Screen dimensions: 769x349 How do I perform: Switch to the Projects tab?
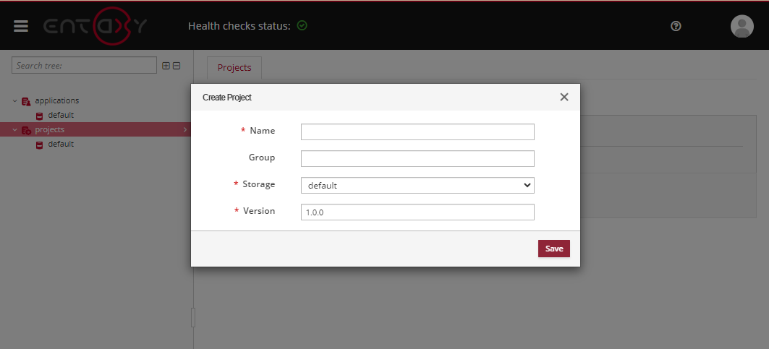(x=234, y=67)
